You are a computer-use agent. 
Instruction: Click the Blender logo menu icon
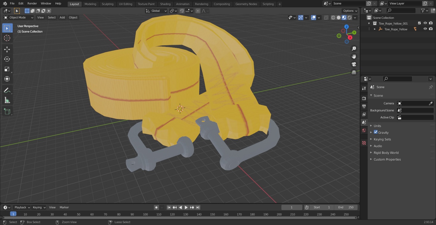coord(5,4)
